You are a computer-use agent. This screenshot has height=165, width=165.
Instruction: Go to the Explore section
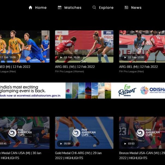pyautogui.click(x=103, y=7)
